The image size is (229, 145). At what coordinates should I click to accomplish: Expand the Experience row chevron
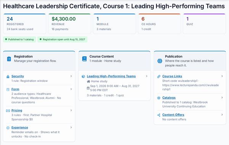[71, 127]
